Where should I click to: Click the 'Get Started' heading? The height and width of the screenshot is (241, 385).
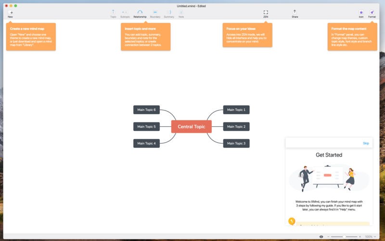(x=329, y=155)
